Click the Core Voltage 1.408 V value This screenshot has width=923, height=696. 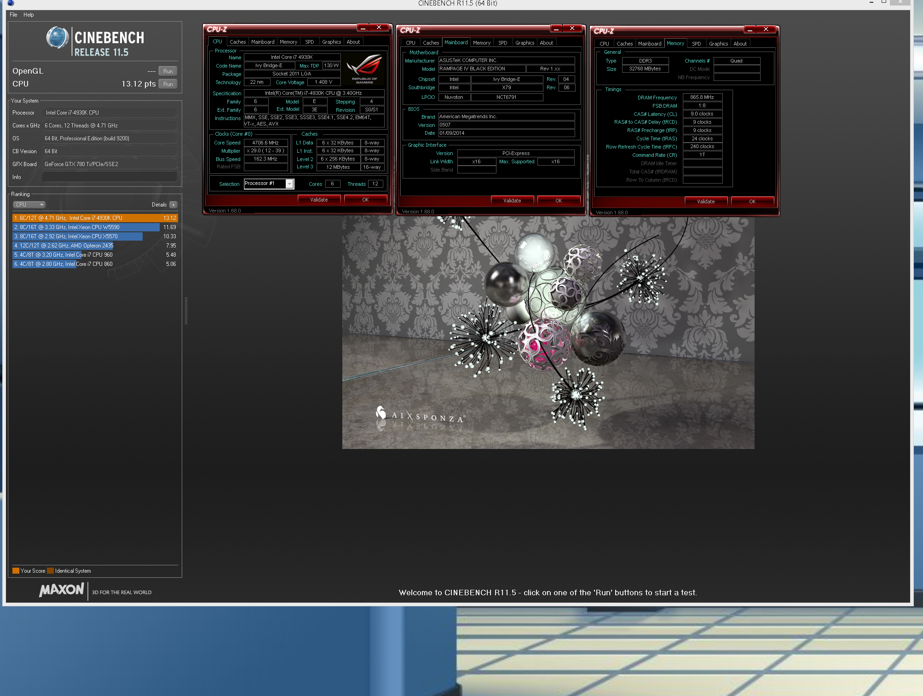coord(323,82)
